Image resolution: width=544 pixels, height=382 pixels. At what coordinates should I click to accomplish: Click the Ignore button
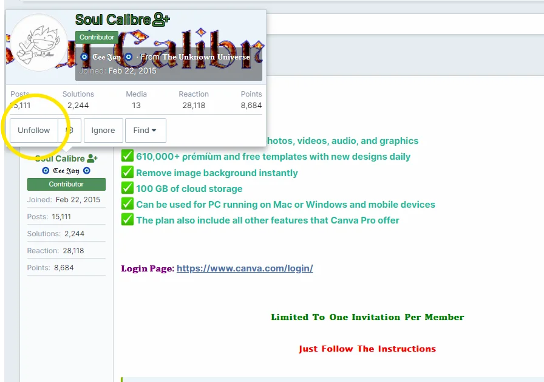pos(103,131)
